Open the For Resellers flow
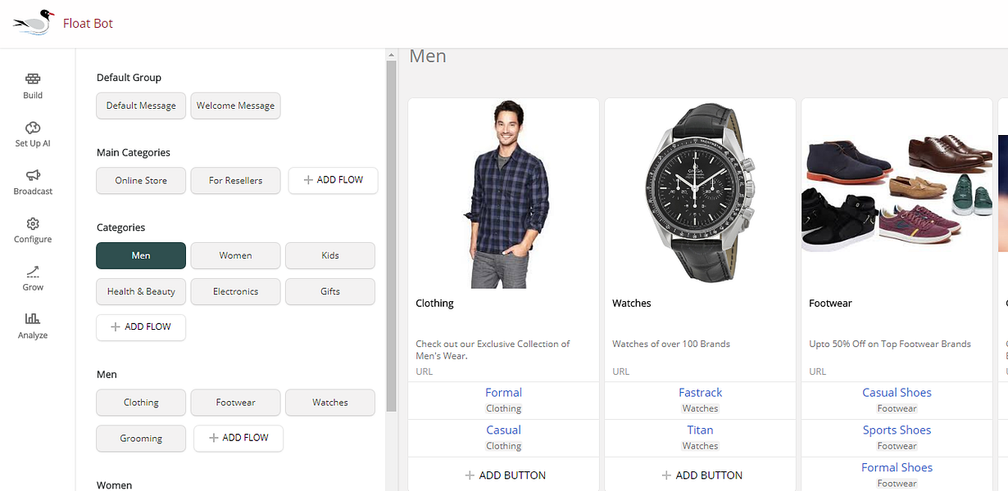The image size is (1008, 491). point(235,181)
